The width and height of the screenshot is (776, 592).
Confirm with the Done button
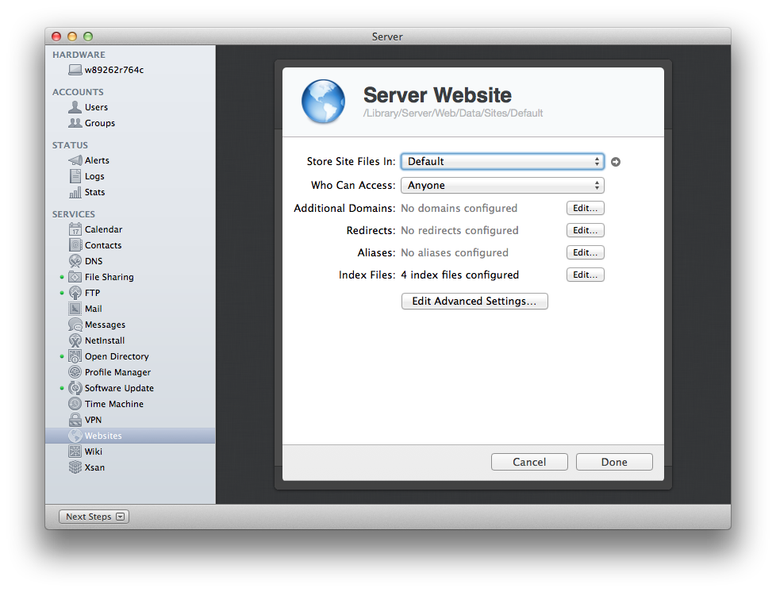click(x=614, y=463)
